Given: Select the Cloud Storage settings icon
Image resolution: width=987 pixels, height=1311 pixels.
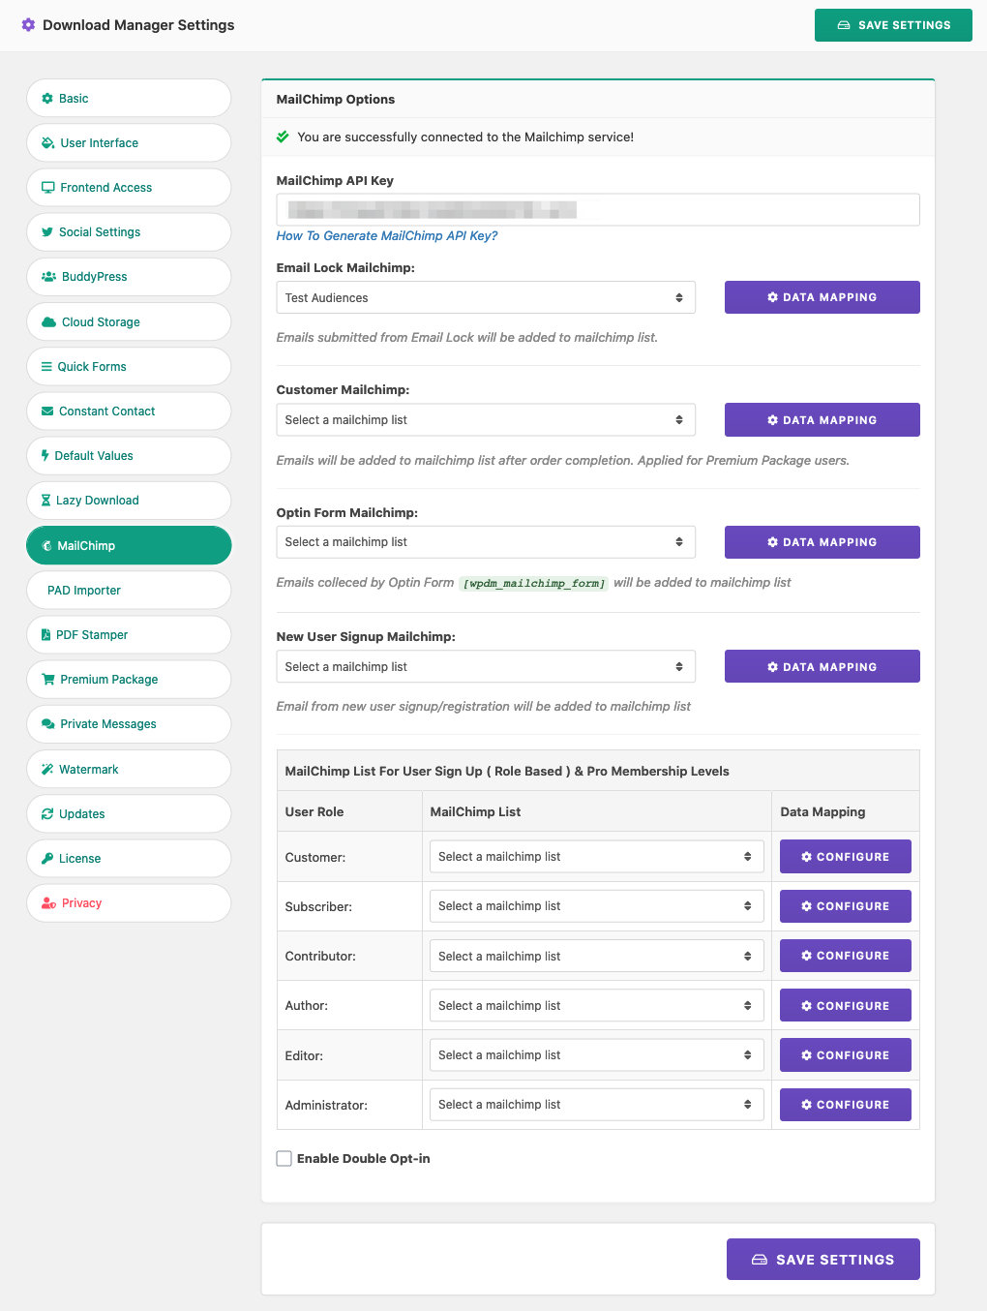Looking at the screenshot, I should click(x=48, y=321).
